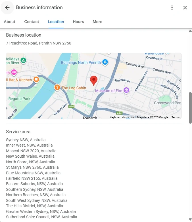Close the Business information dialog

coord(185,7)
